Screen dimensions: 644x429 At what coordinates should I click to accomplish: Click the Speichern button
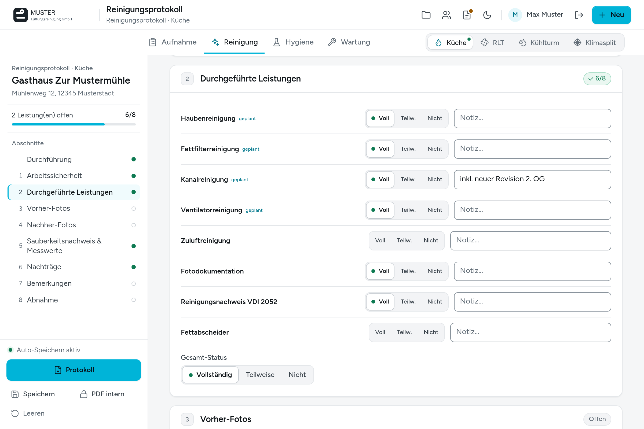click(x=33, y=394)
